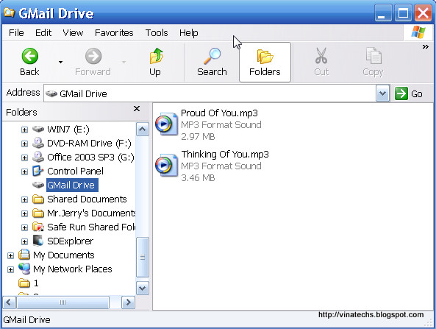Select the Control Panel icon in tree
436x329 pixels.
(38, 171)
